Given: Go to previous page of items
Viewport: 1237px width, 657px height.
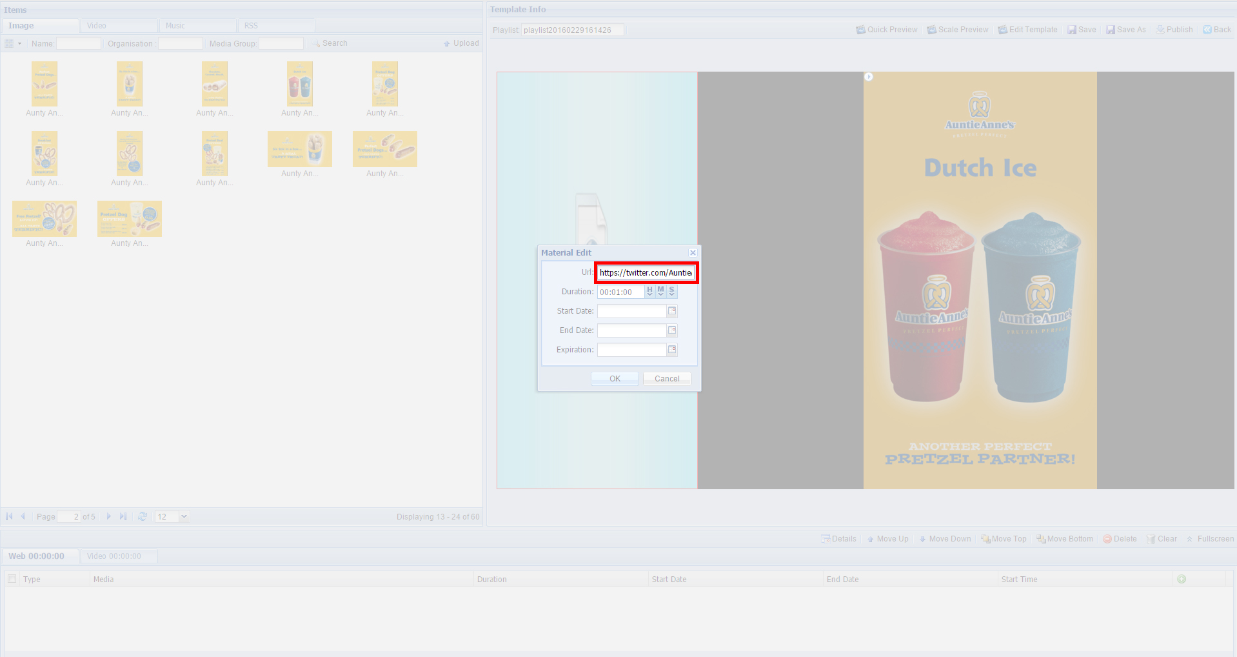Looking at the screenshot, I should (23, 516).
